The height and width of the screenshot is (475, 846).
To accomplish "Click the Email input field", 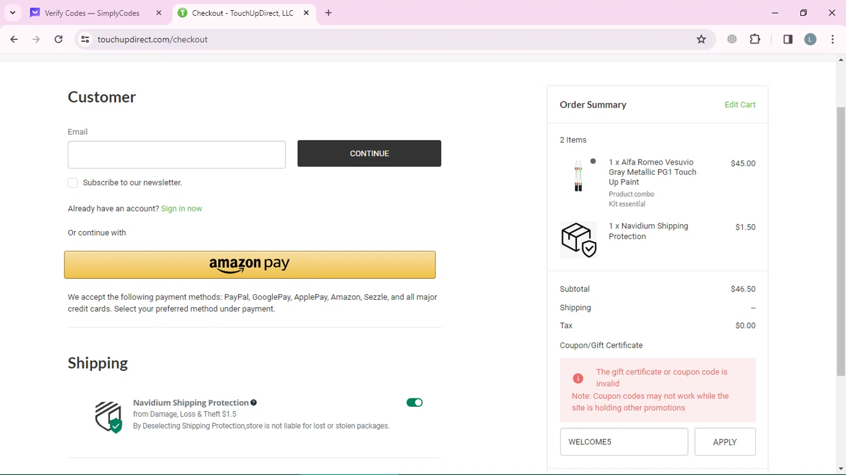I will pos(177,154).
